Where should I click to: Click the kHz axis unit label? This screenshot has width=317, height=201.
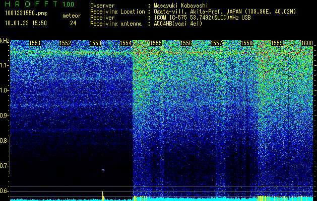[5, 41]
